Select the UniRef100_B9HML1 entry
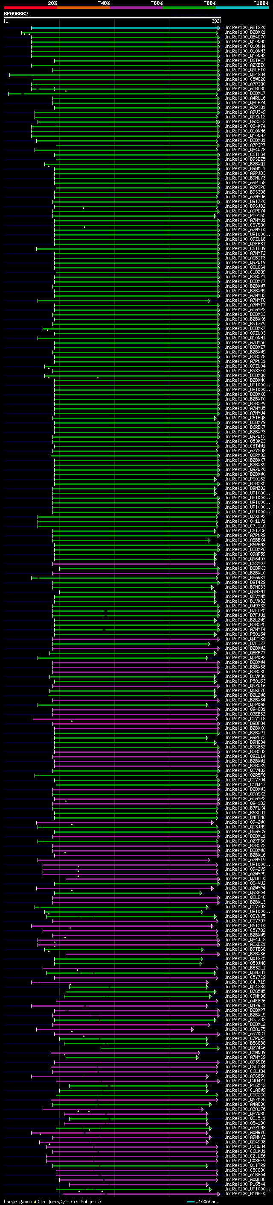 point(245,169)
